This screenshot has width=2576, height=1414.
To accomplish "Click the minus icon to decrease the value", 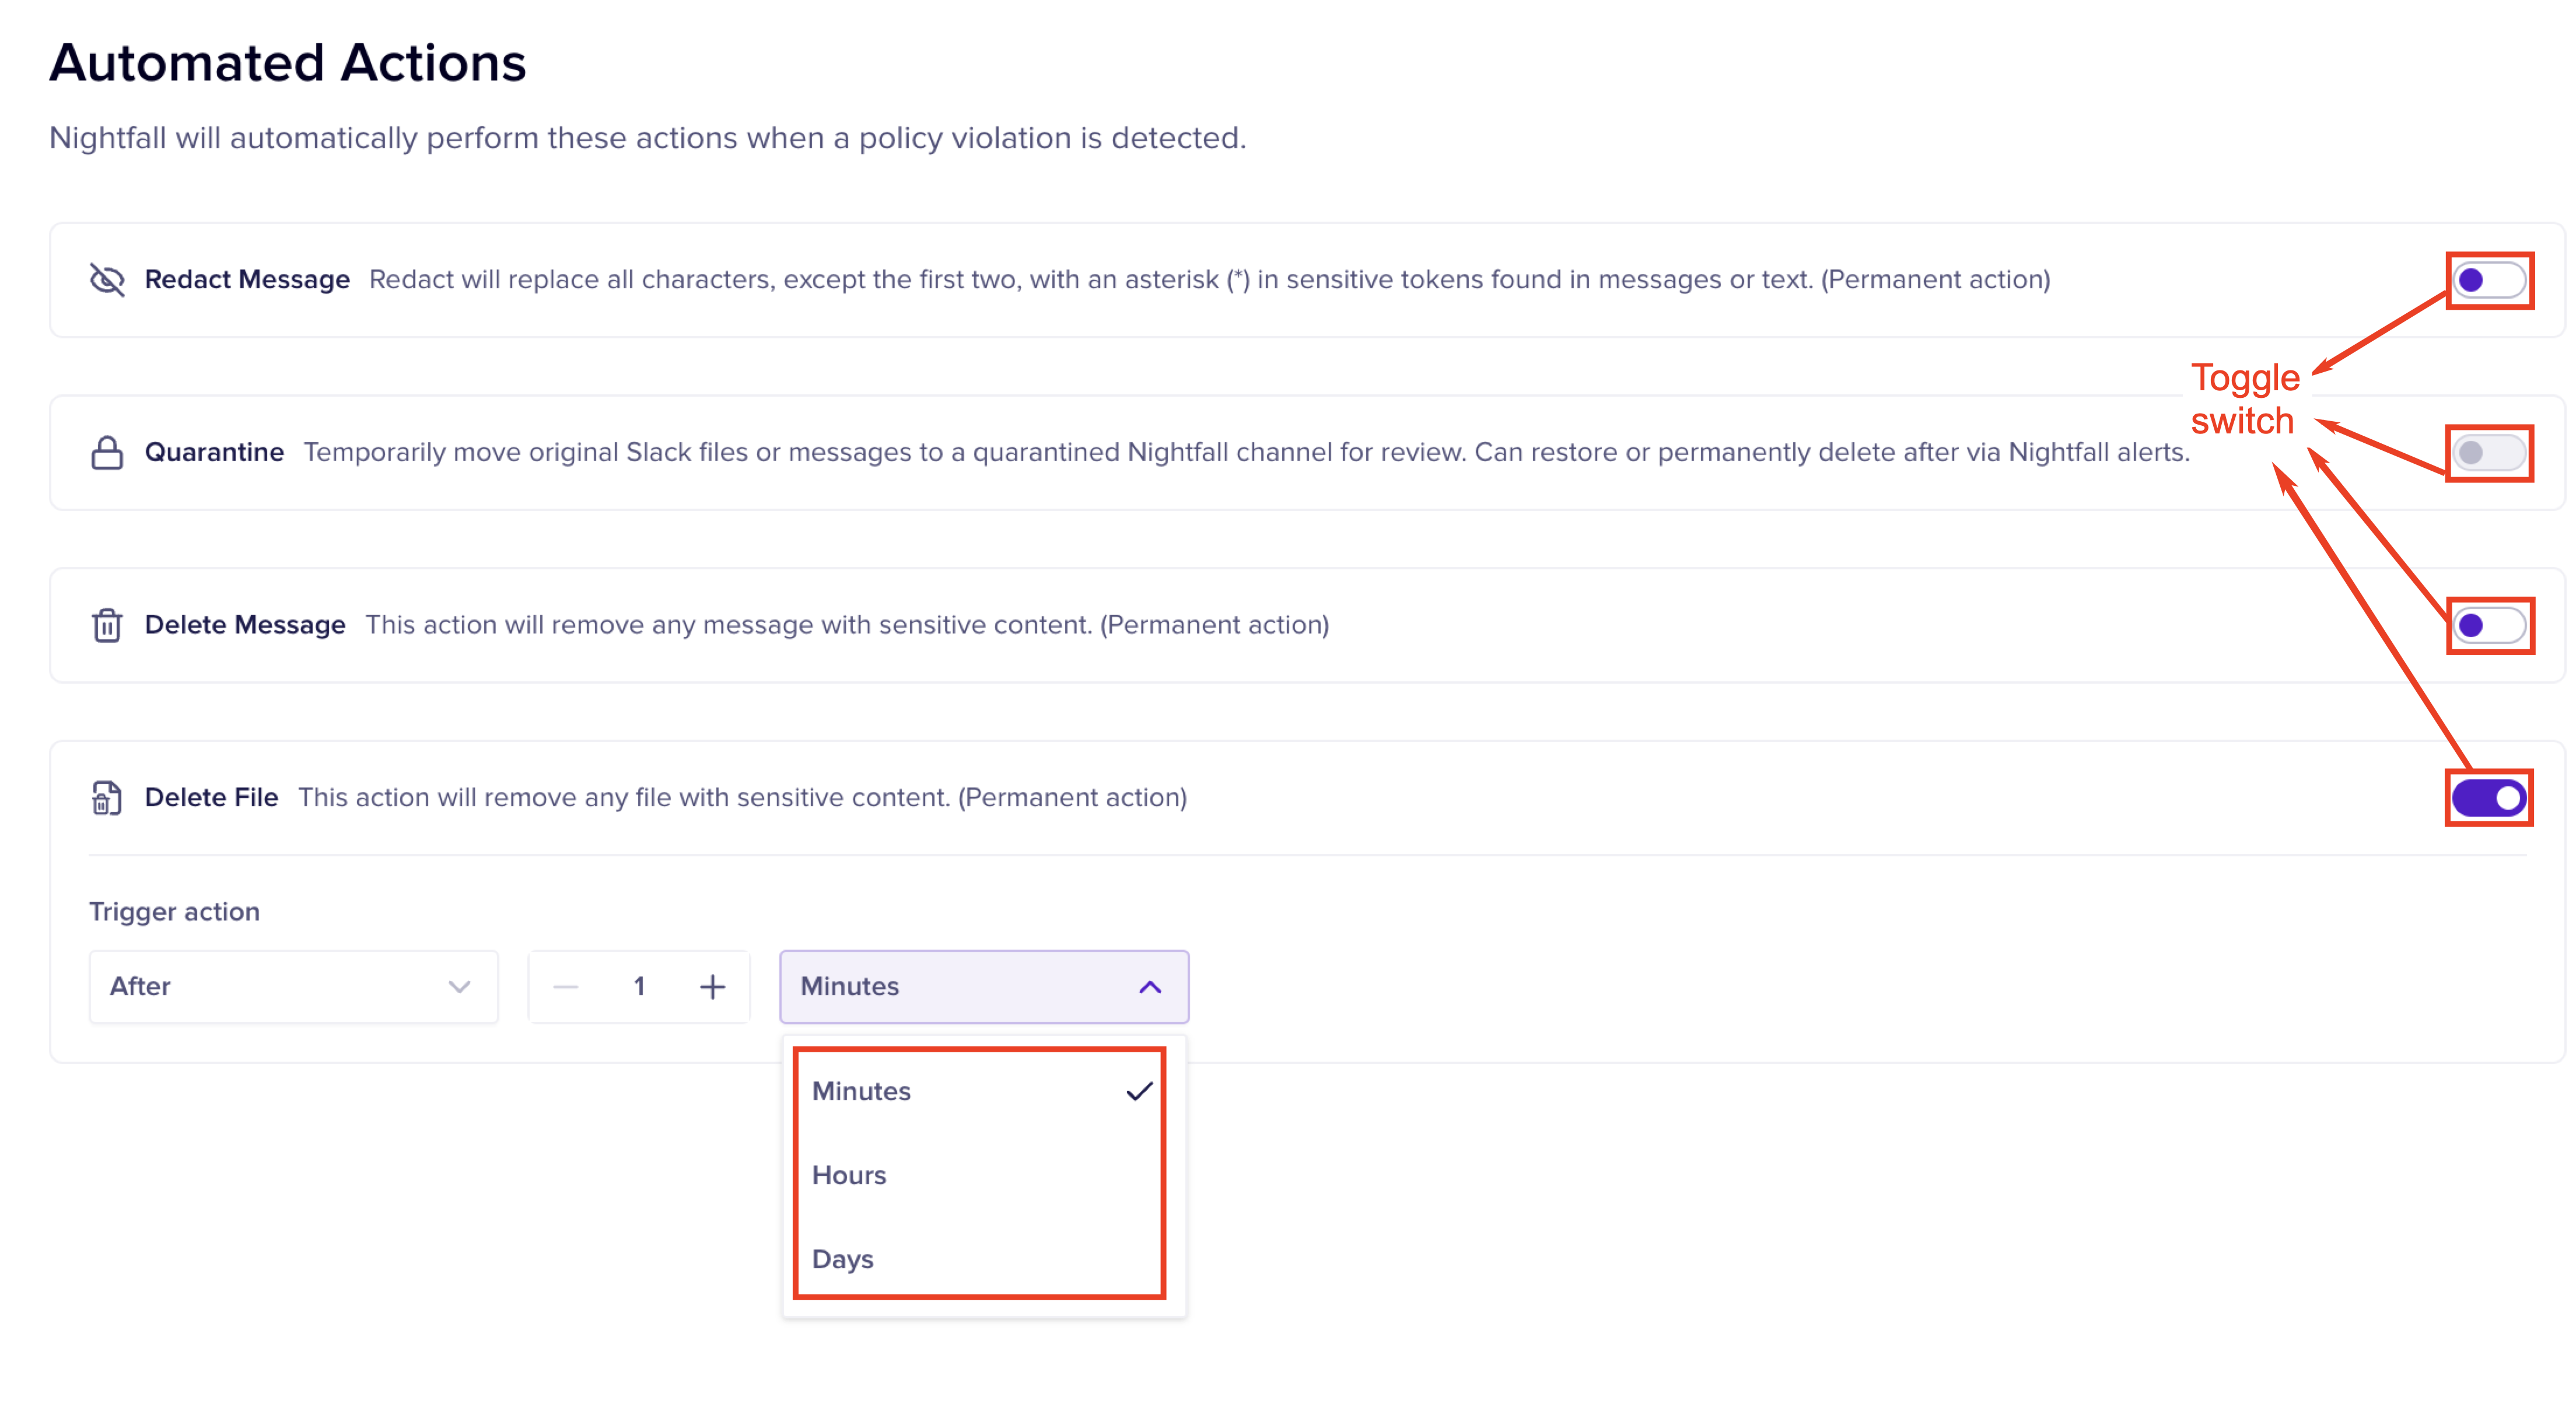I will [x=566, y=987].
